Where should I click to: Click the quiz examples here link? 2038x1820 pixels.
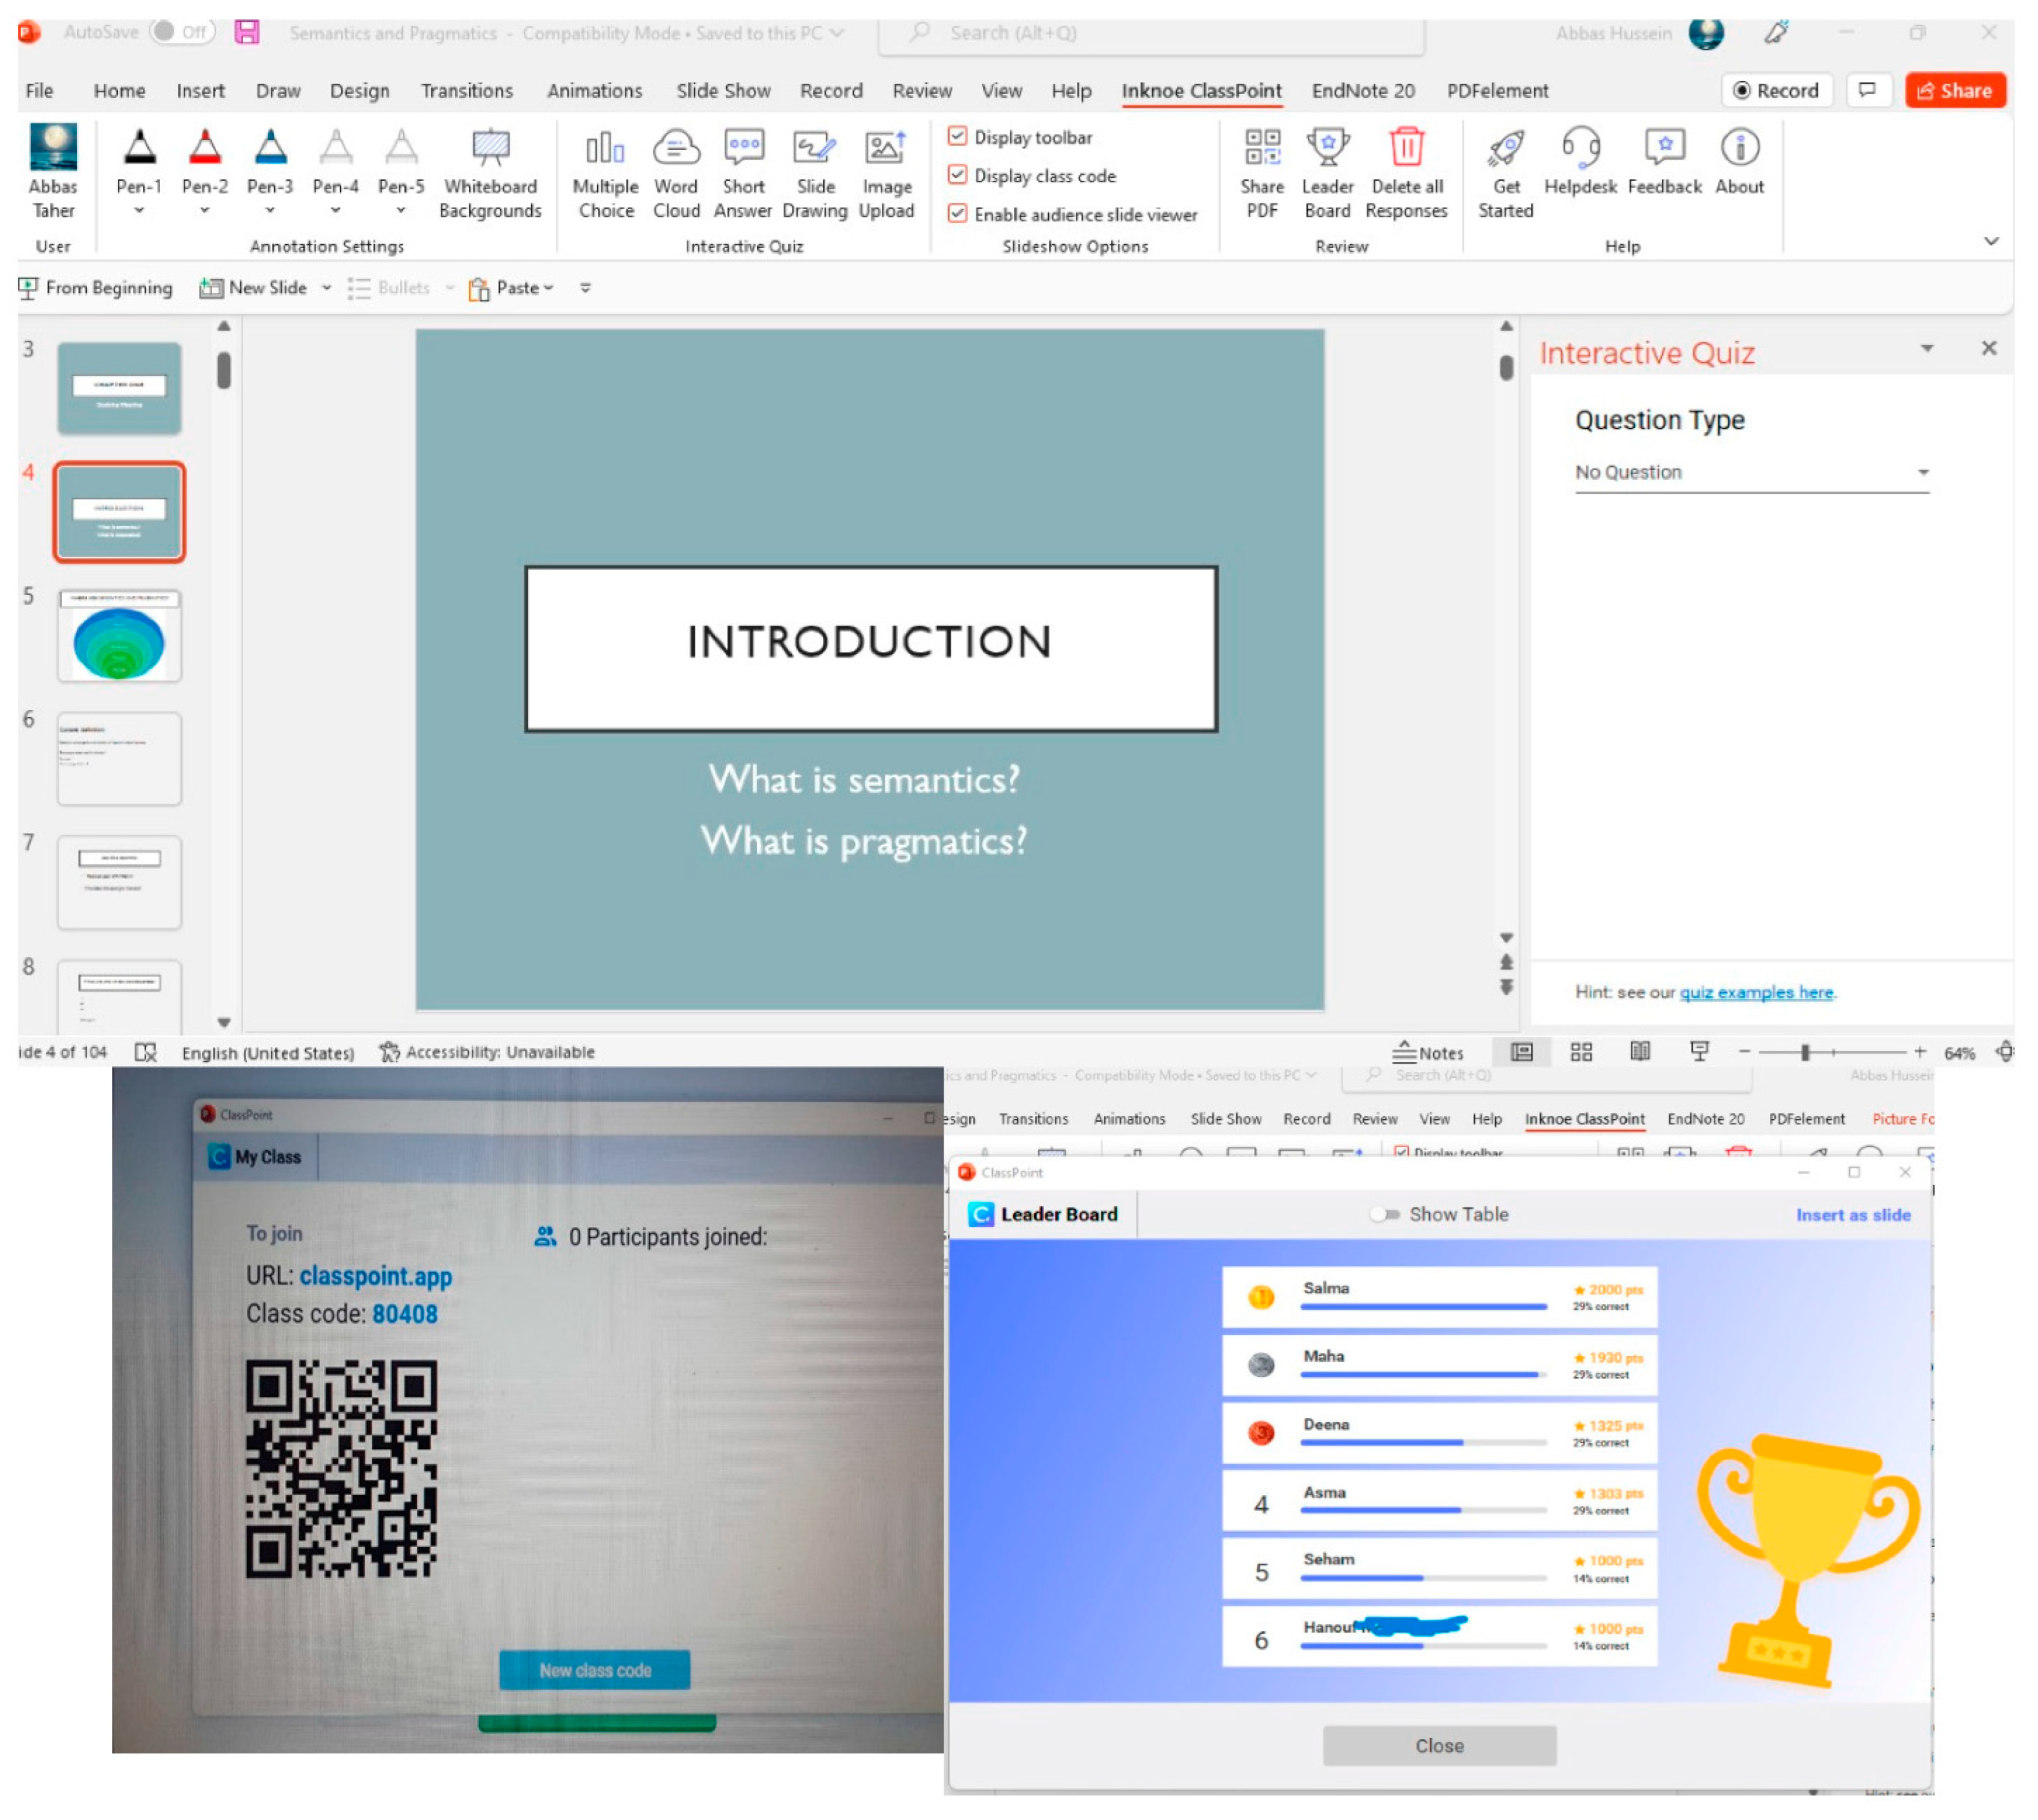[1755, 992]
